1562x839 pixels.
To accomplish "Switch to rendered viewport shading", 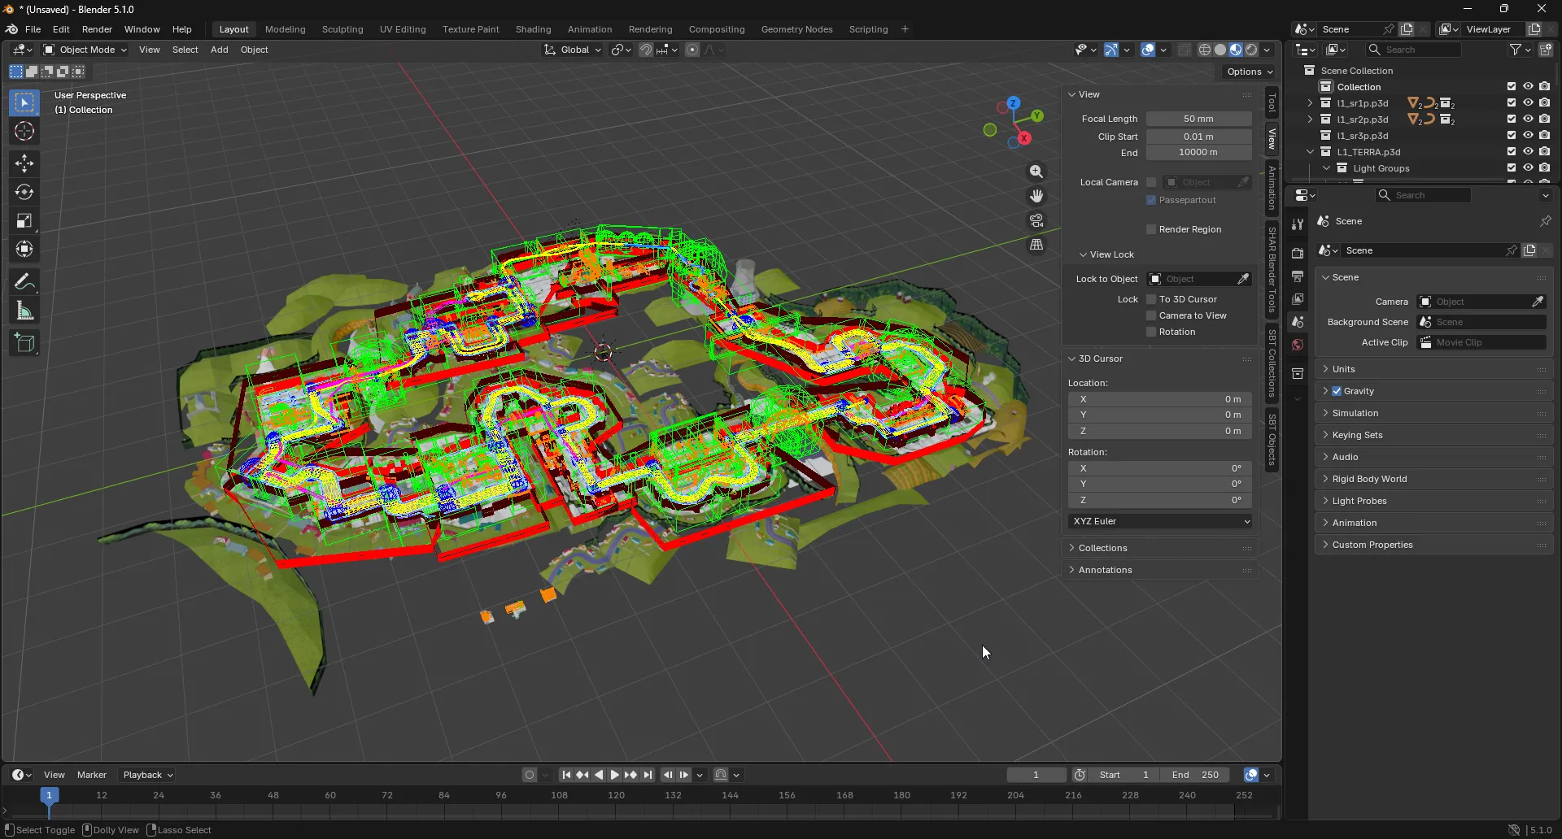I will point(1251,50).
